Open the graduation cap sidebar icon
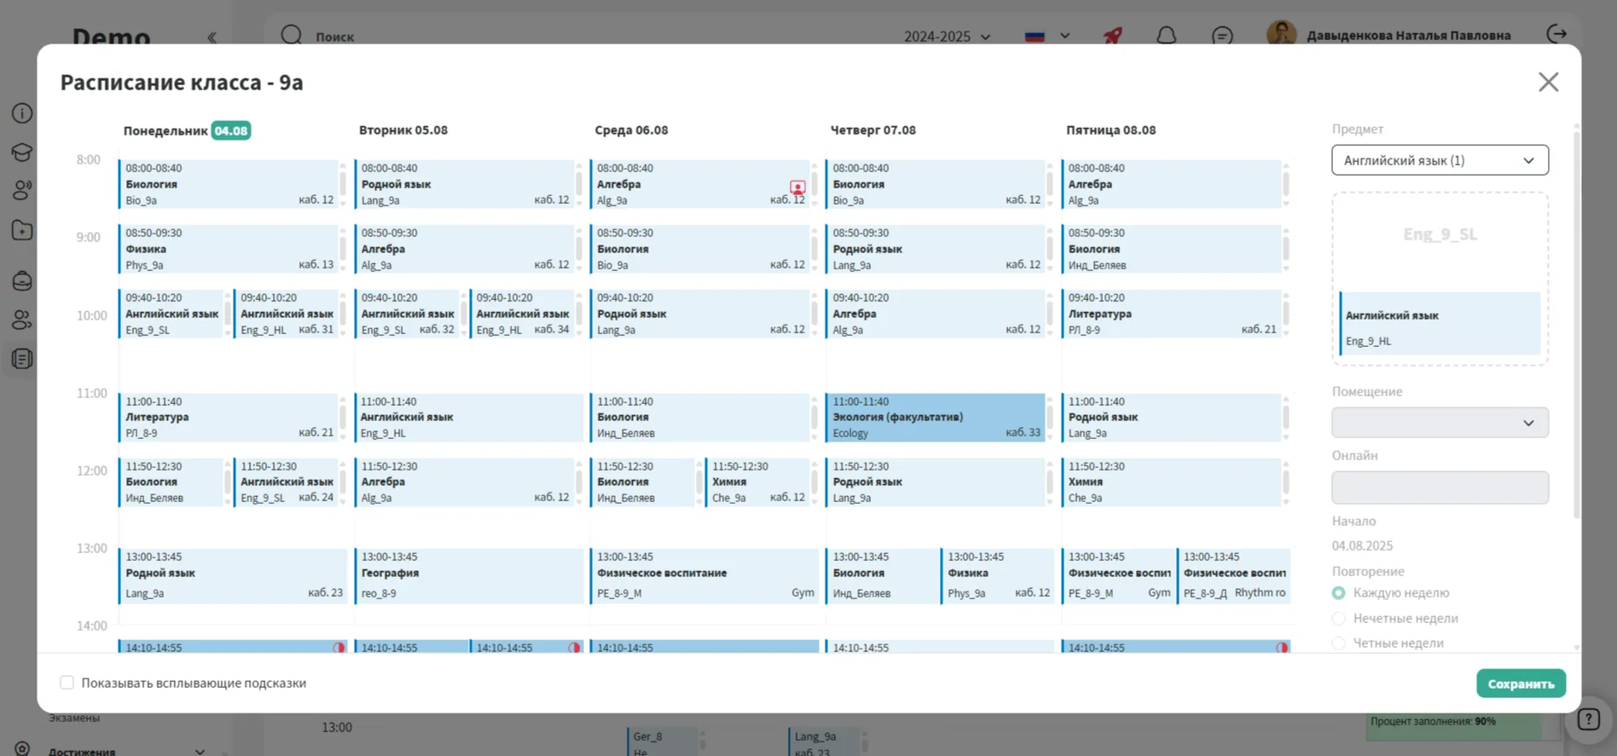 pos(22,152)
